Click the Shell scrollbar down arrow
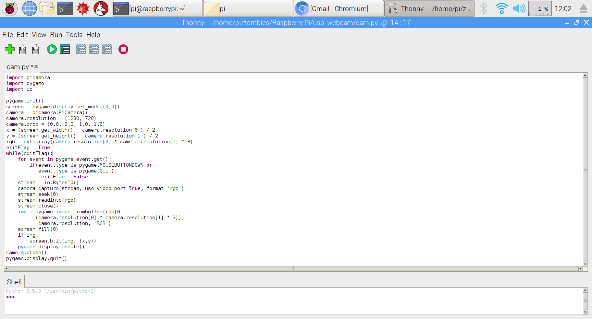This screenshot has height=319, width=592. point(585,312)
